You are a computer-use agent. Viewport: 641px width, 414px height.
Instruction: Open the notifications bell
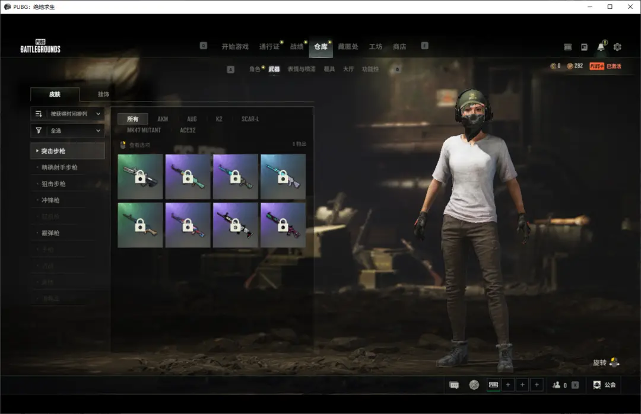click(601, 47)
